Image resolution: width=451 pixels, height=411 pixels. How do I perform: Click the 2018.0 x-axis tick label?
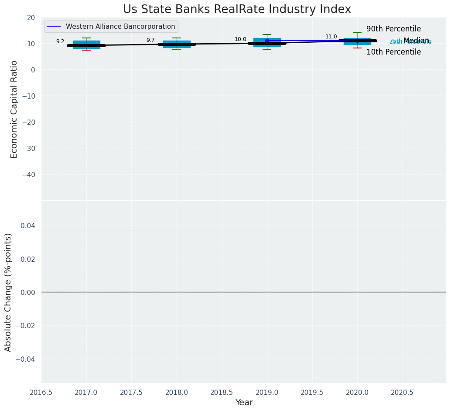pyautogui.click(x=177, y=393)
